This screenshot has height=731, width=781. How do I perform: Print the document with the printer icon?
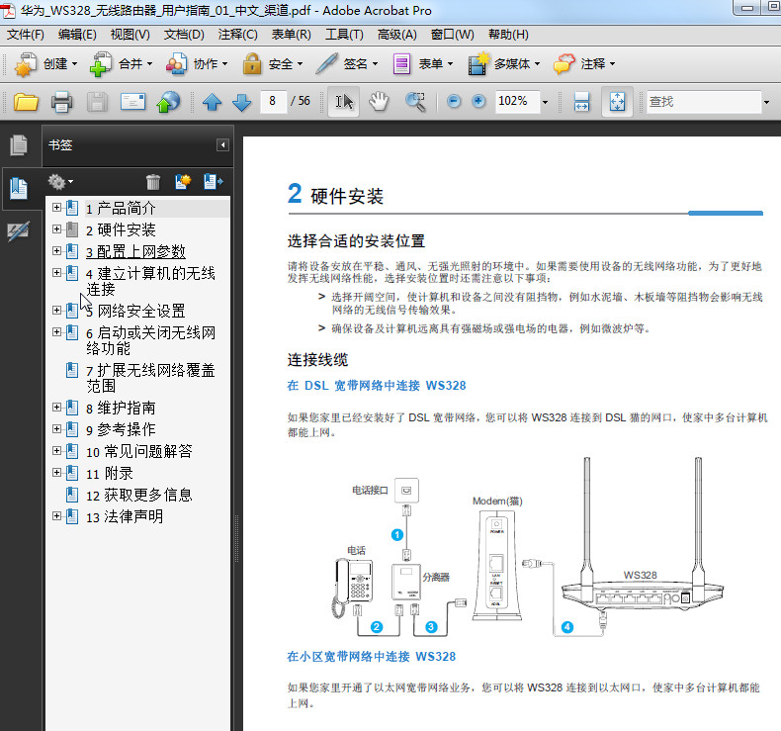pyautogui.click(x=61, y=102)
